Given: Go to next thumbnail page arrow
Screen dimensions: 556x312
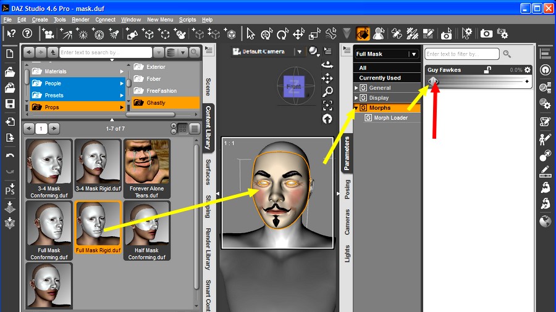Looking at the screenshot, I should [x=54, y=128].
